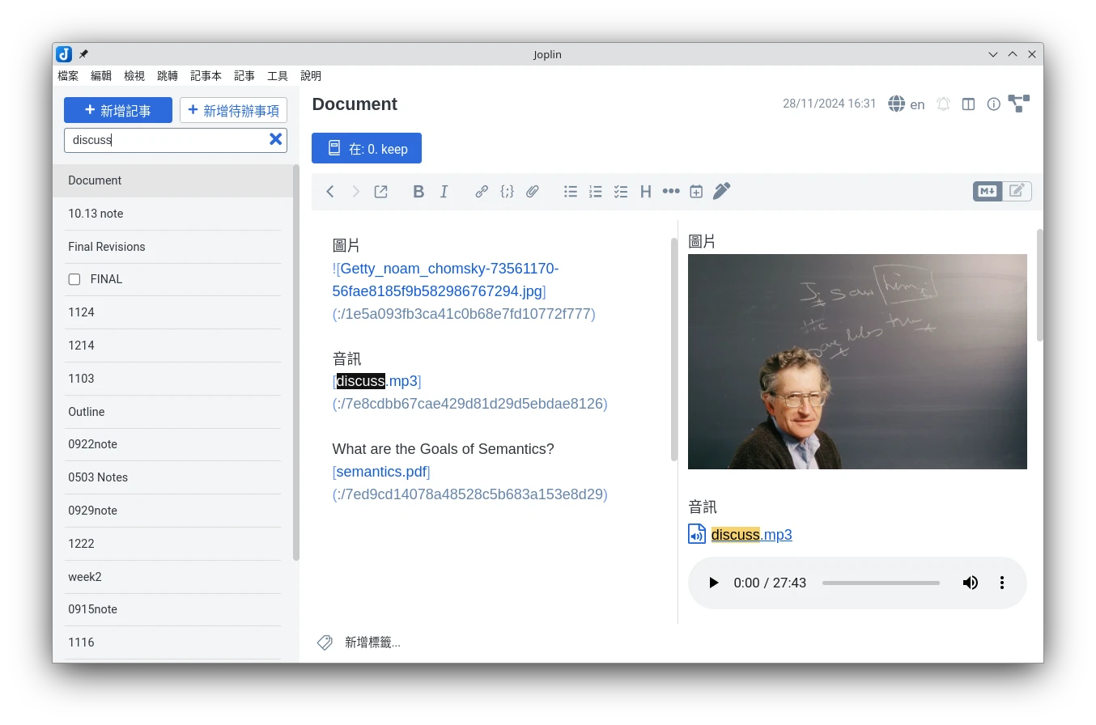Screen dimensions: 1096x725
Task: Open note properties info icon
Action: 993,104
